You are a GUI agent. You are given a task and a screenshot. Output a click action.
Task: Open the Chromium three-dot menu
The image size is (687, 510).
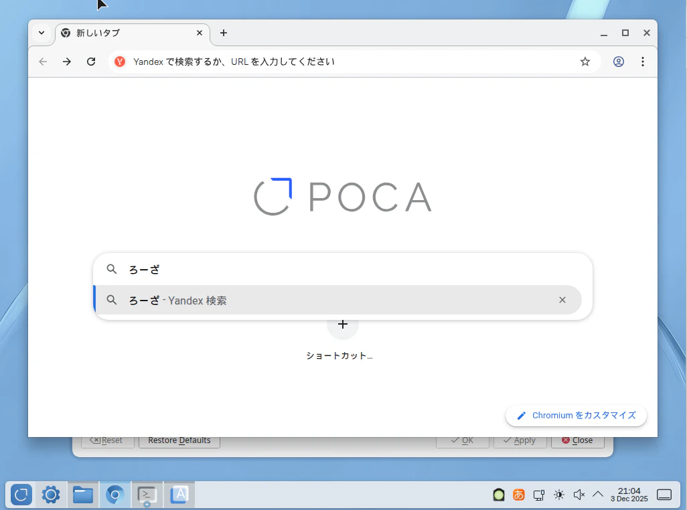pyautogui.click(x=643, y=62)
